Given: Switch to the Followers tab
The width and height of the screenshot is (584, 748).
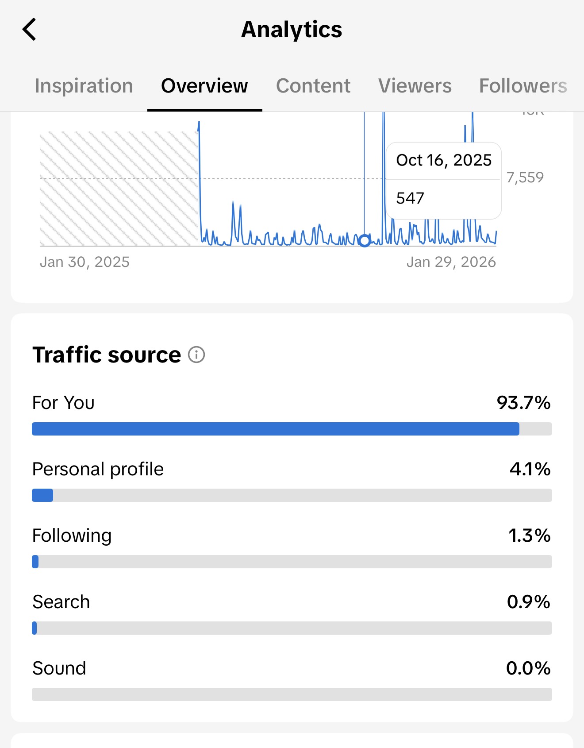Looking at the screenshot, I should pyautogui.click(x=523, y=86).
